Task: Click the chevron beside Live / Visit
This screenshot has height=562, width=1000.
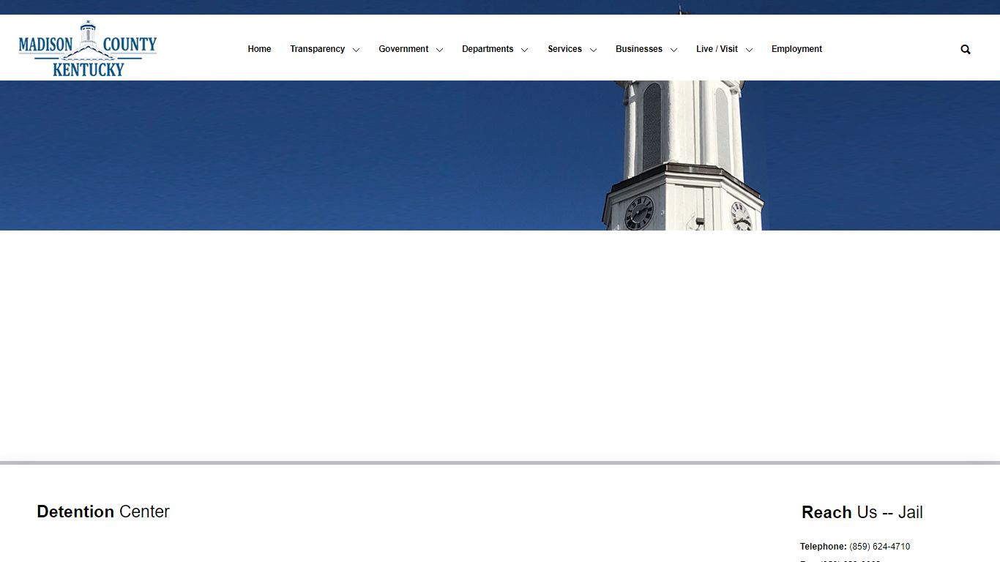Action: [x=749, y=50]
